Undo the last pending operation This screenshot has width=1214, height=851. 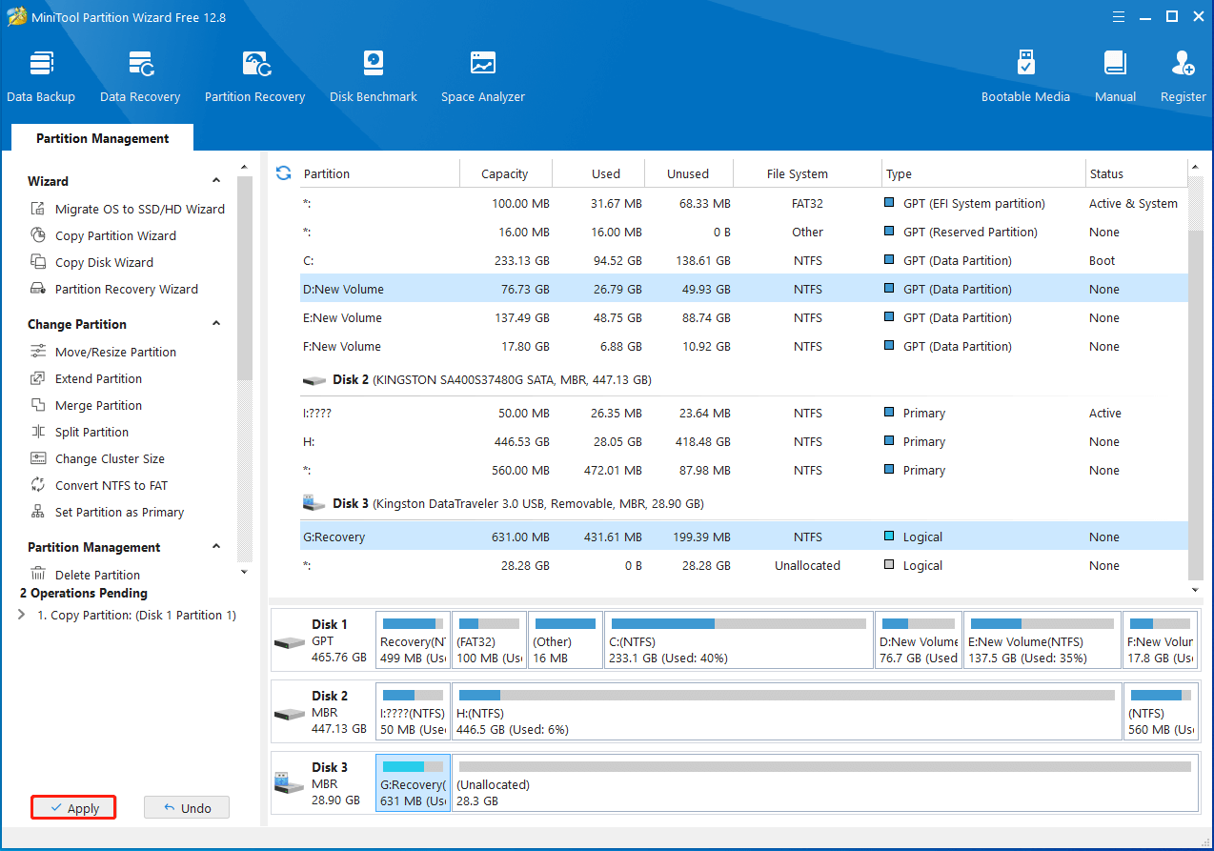[x=187, y=807]
